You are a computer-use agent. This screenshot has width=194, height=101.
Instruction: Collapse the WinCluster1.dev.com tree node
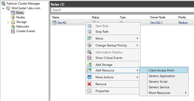coord(3,8)
